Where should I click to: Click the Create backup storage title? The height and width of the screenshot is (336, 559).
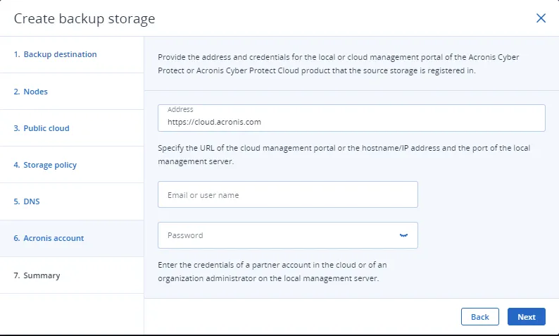[84, 18]
